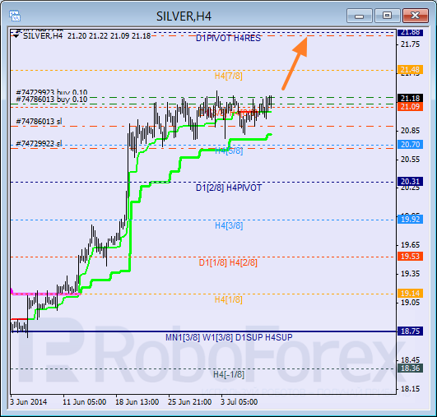Select the #74729923 sl stop-loss label
This screenshot has height=417, width=437.
coord(39,143)
